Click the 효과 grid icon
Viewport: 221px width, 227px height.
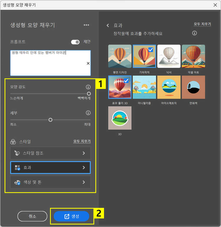[x=18, y=168]
